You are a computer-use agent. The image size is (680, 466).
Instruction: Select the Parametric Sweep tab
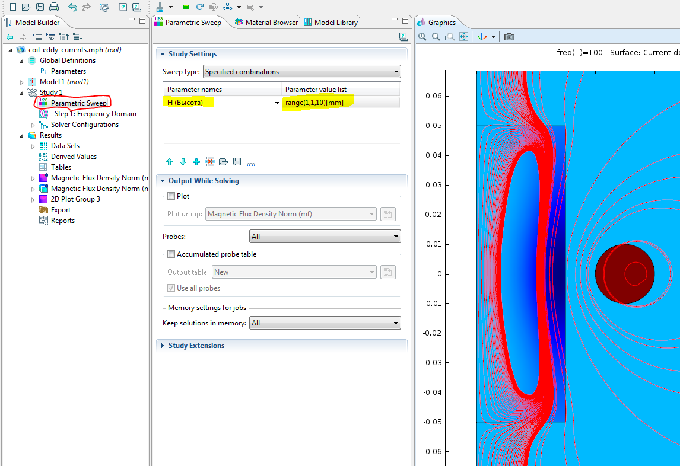pyautogui.click(x=188, y=22)
